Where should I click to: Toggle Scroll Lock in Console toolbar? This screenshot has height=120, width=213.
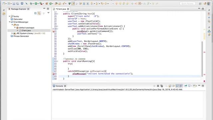click(170, 86)
